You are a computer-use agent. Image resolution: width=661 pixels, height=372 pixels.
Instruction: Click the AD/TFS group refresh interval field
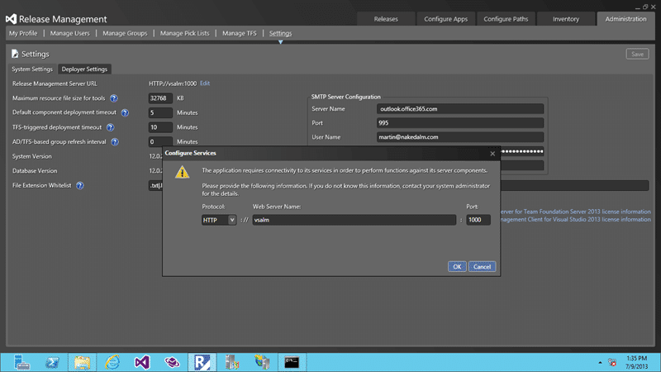[160, 141]
